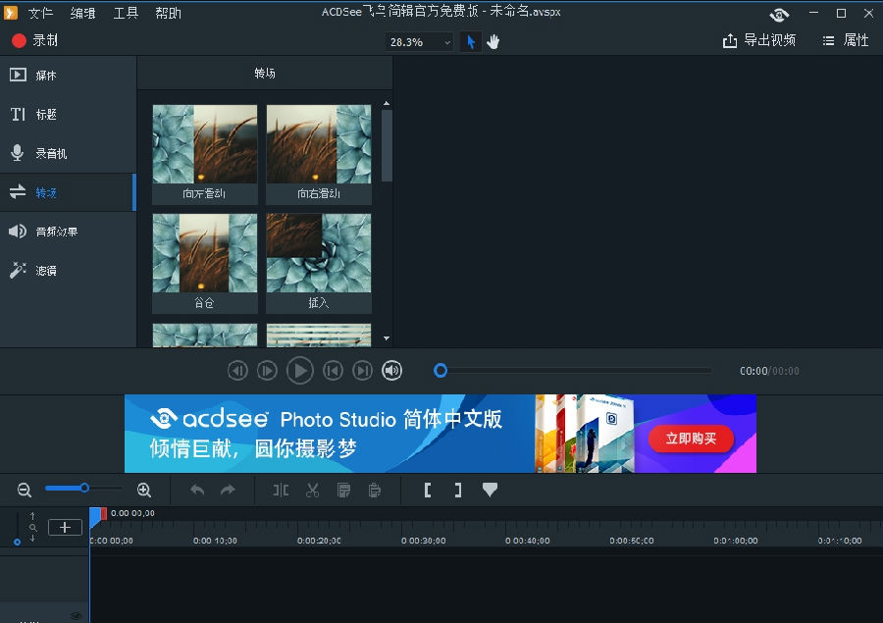Image resolution: width=883 pixels, height=623 pixels.
Task: Copy the selected clip with the copy icon
Action: coord(343,490)
